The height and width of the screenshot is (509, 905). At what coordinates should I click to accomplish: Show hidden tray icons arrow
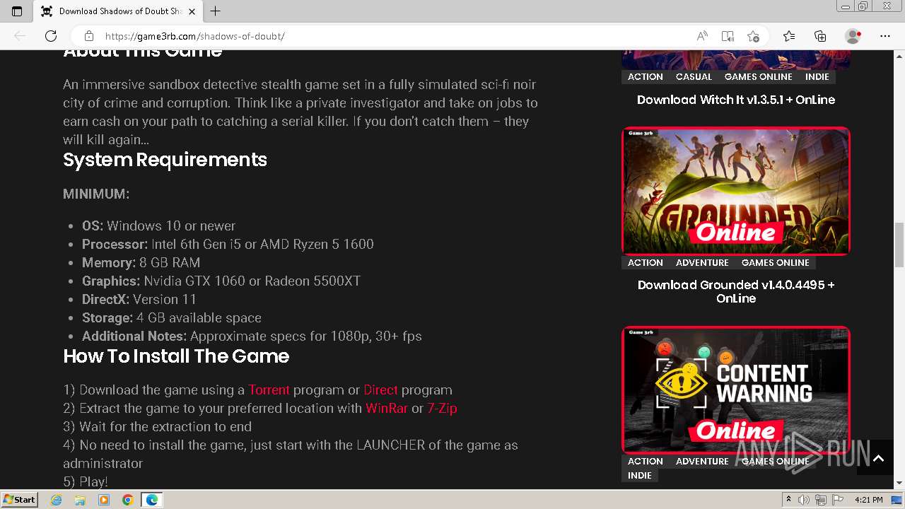click(x=788, y=500)
